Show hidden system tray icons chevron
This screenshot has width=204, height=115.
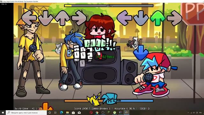[x=188, y=113]
